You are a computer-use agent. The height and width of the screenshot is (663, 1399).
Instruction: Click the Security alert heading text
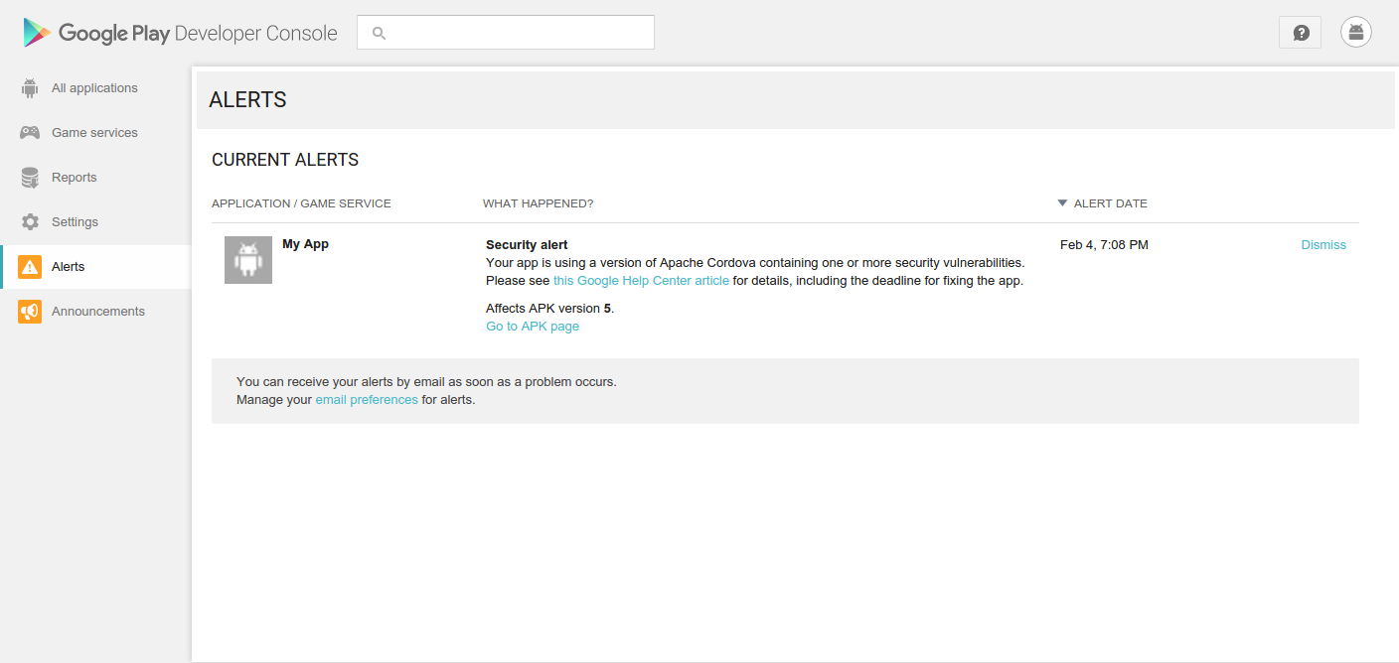pyautogui.click(x=527, y=245)
